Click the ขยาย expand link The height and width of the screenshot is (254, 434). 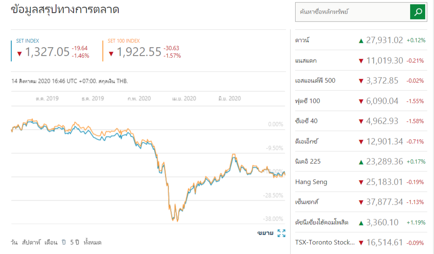tap(265, 233)
